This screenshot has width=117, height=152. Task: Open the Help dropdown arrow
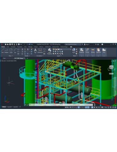[x=104, y=44]
